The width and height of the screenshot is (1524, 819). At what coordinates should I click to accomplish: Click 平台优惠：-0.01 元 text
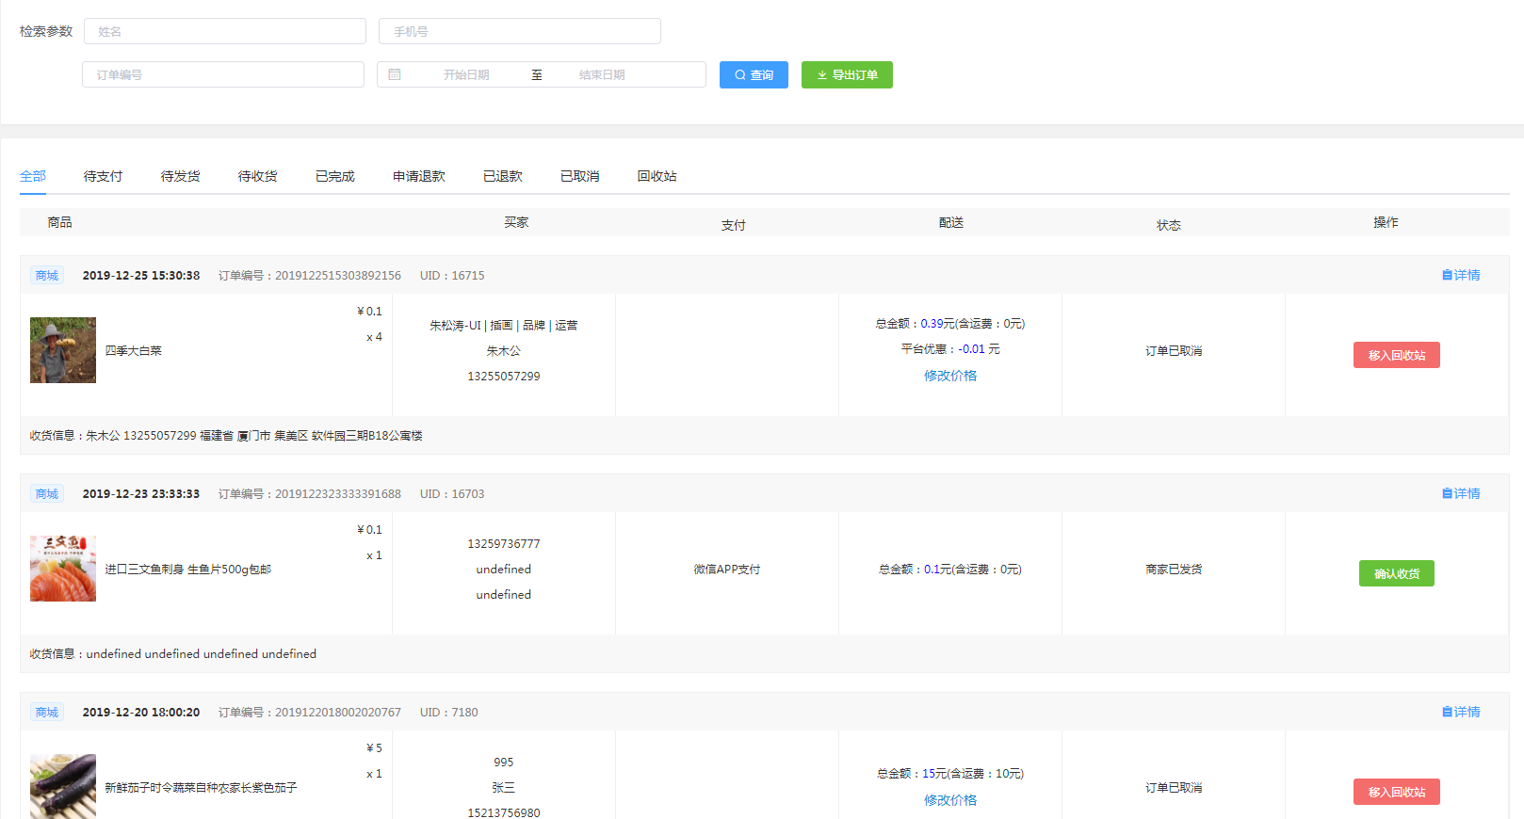[950, 348]
